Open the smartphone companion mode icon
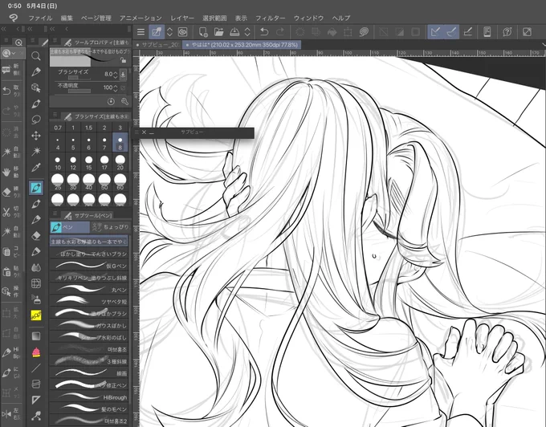 coord(487,32)
